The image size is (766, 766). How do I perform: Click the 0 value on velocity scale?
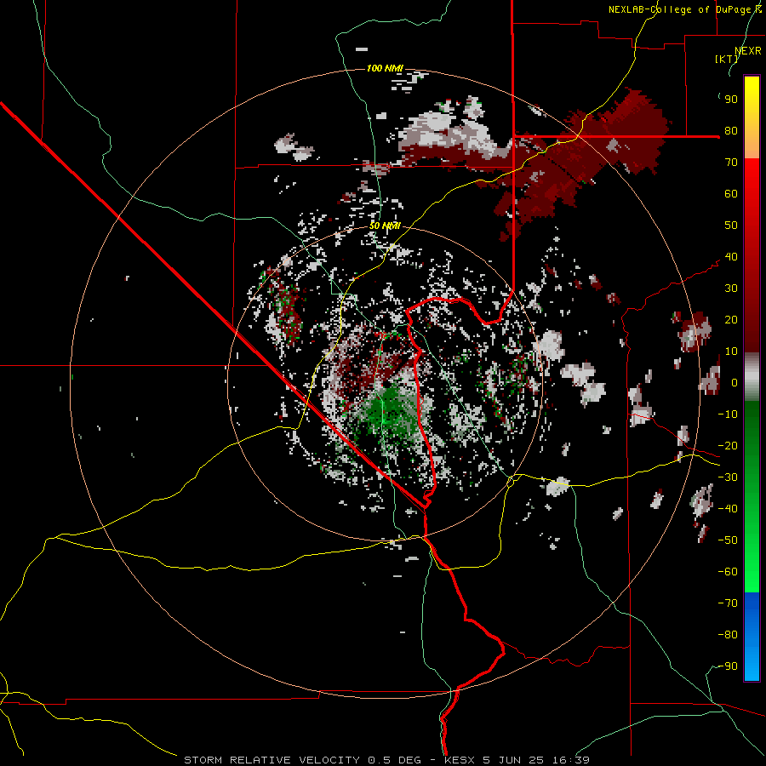(x=735, y=383)
